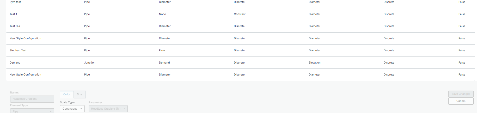Expand the Element Type Pipe dropdown

(x=32, y=111)
